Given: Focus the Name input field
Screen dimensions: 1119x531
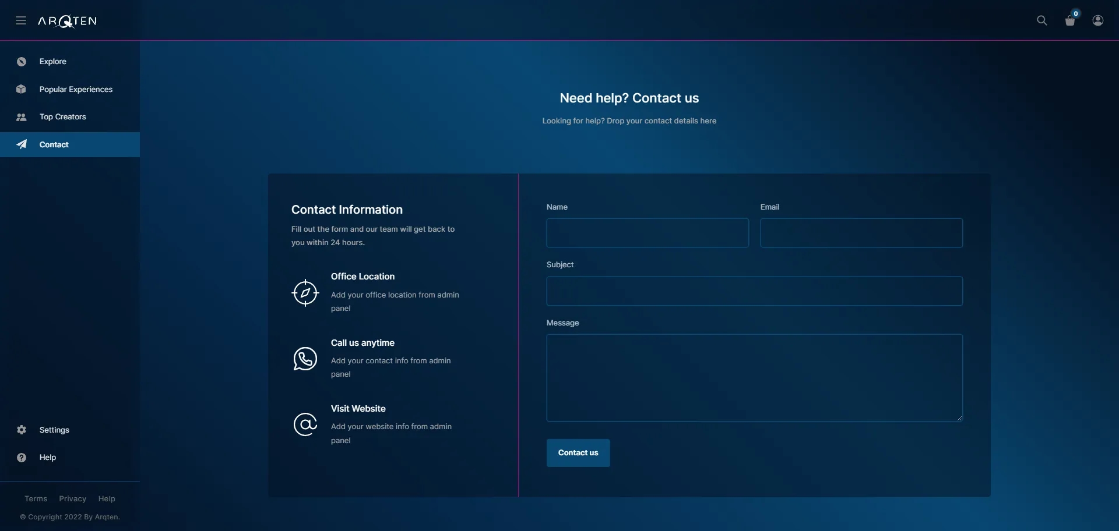Looking at the screenshot, I should click(648, 233).
